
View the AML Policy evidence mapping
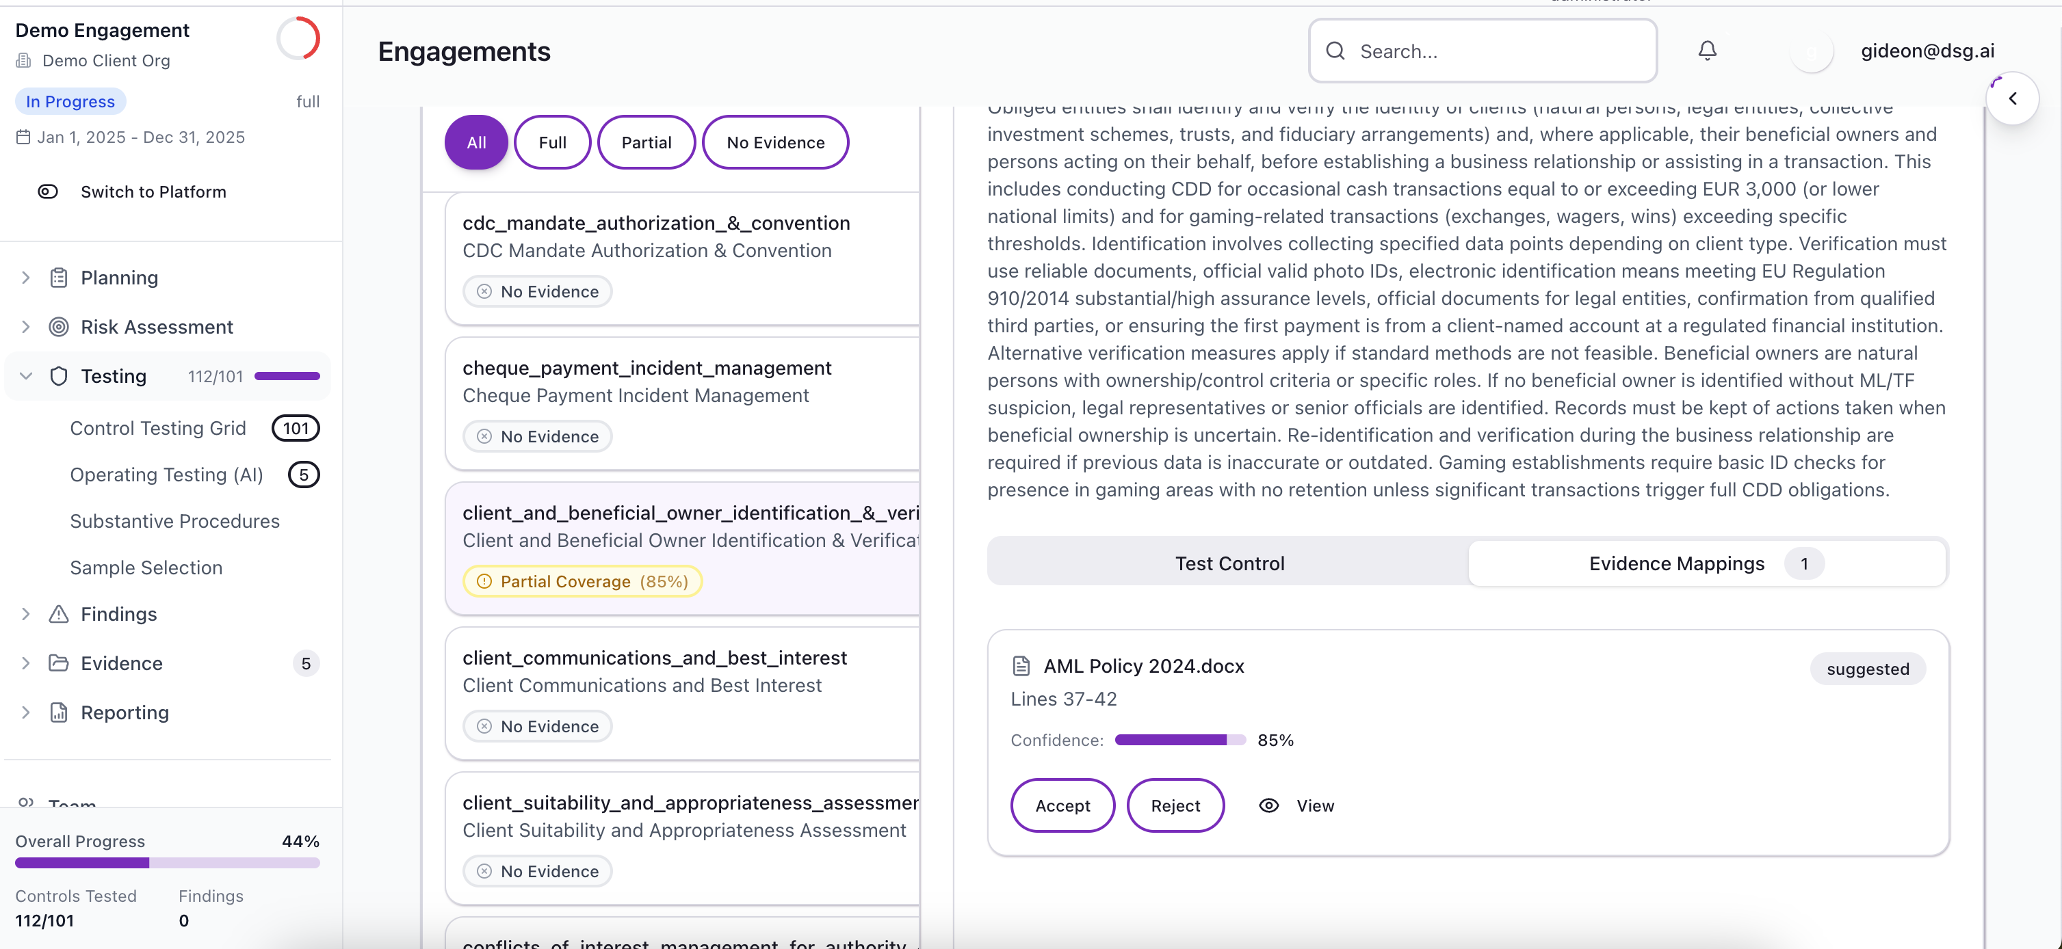point(1296,806)
